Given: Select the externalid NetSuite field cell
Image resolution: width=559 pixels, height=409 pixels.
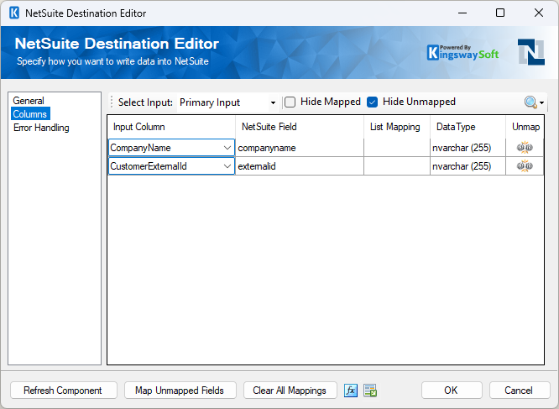Looking at the screenshot, I should pos(300,166).
